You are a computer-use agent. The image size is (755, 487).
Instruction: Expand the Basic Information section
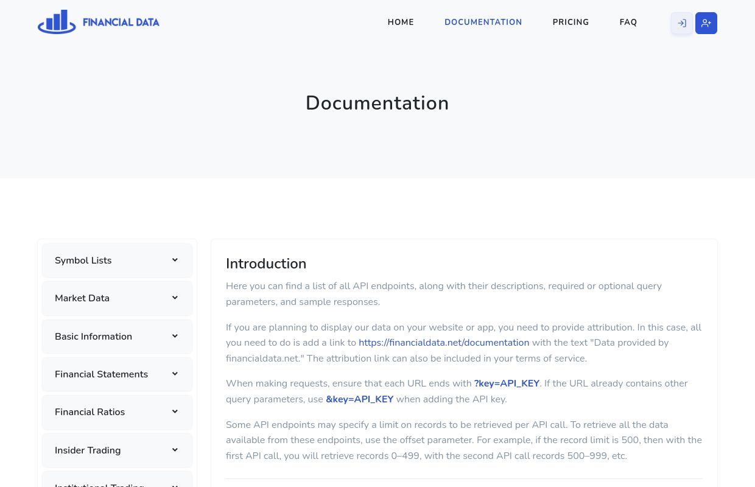[117, 337]
